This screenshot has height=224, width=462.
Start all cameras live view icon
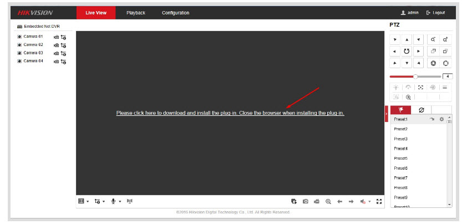click(x=294, y=201)
